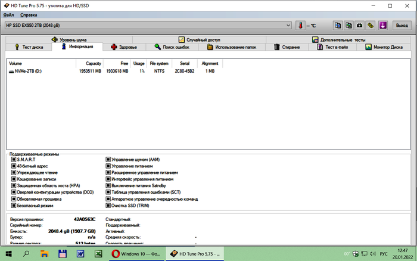Click the taskbar search magnifier icon

tap(26, 254)
